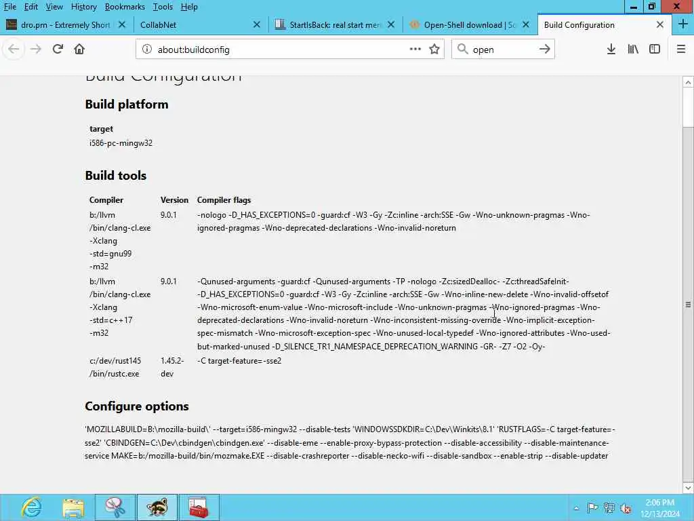Screen dimensions: 694x521
Task: Open the taskbar clock and date
Action: click(x=660, y=508)
